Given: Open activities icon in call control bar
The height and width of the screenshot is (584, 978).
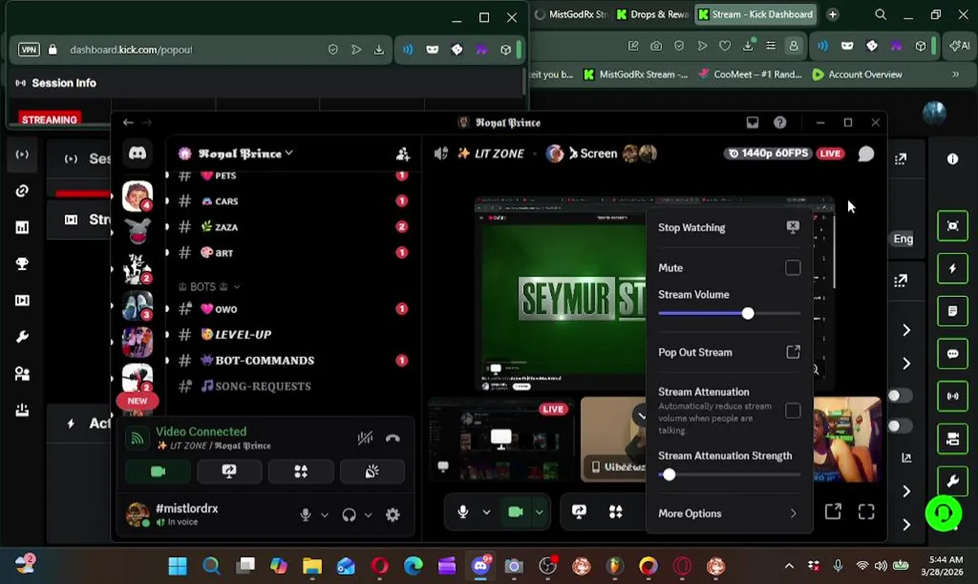Looking at the screenshot, I should pyautogui.click(x=616, y=512).
